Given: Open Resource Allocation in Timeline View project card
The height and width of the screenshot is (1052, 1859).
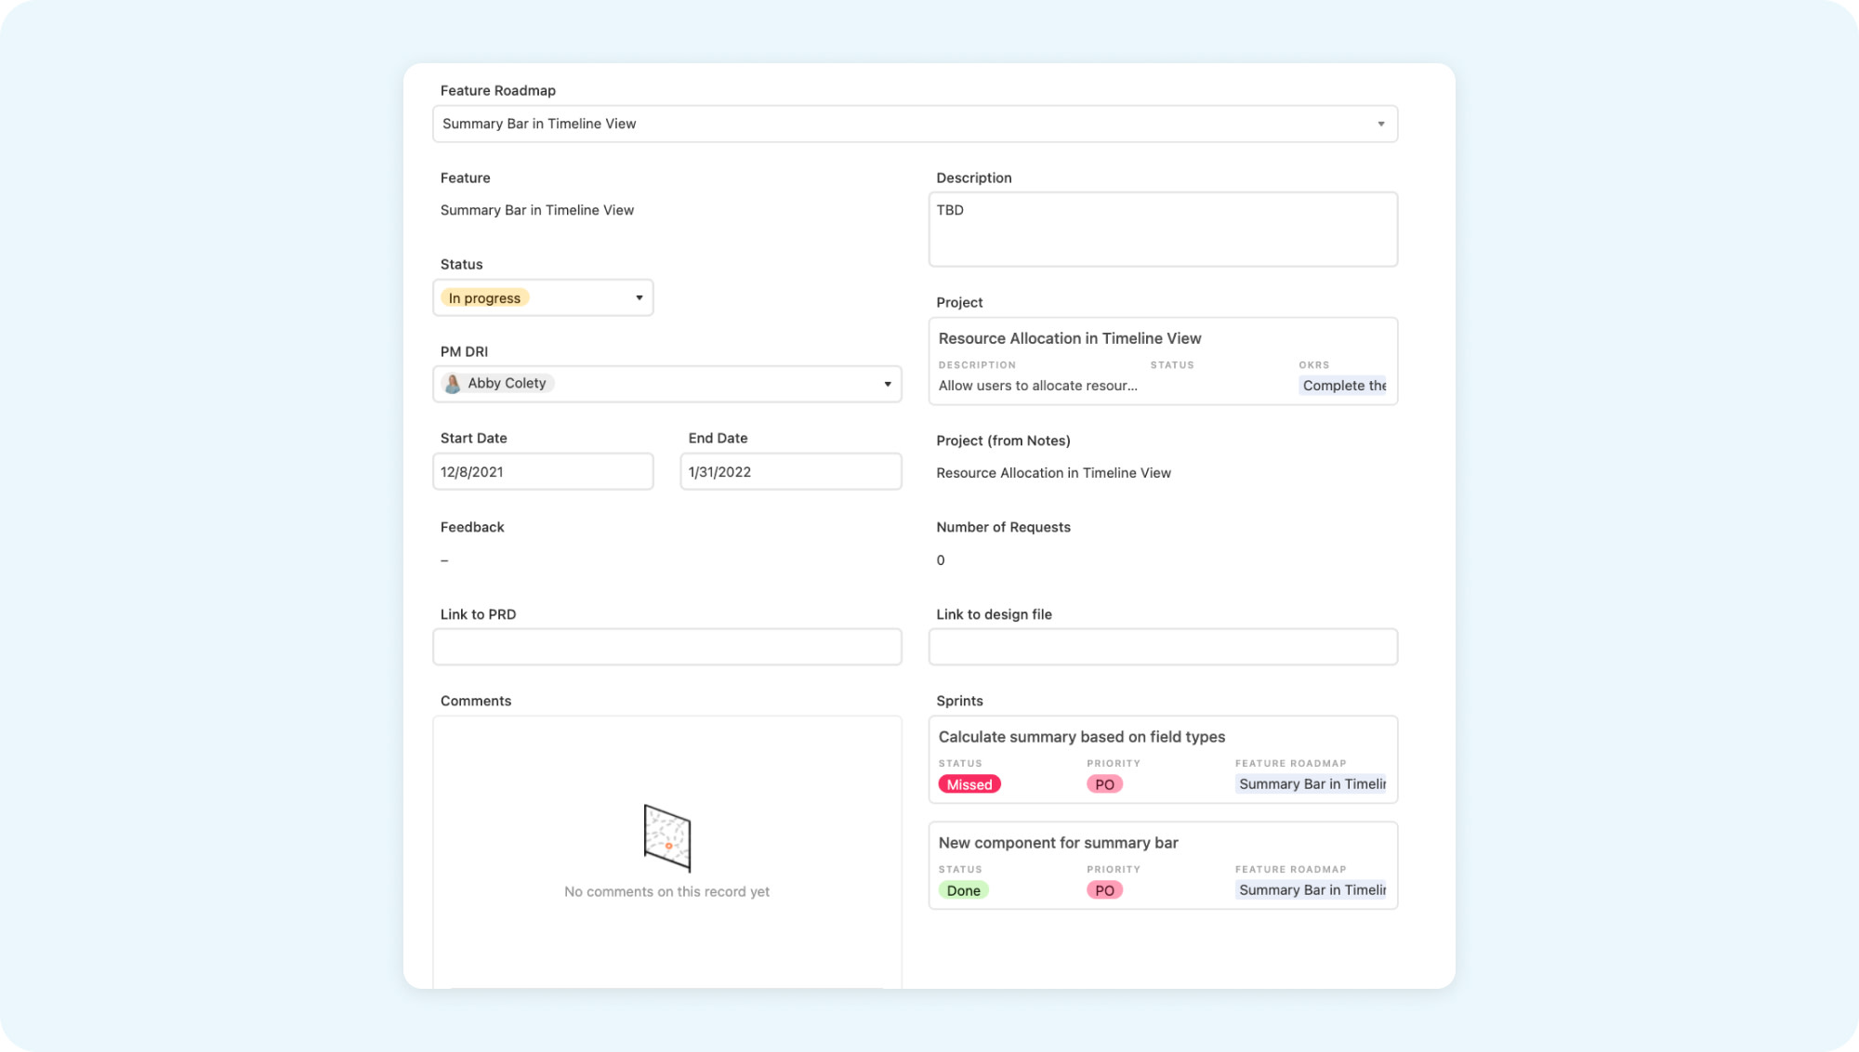Looking at the screenshot, I should [x=1069, y=339].
